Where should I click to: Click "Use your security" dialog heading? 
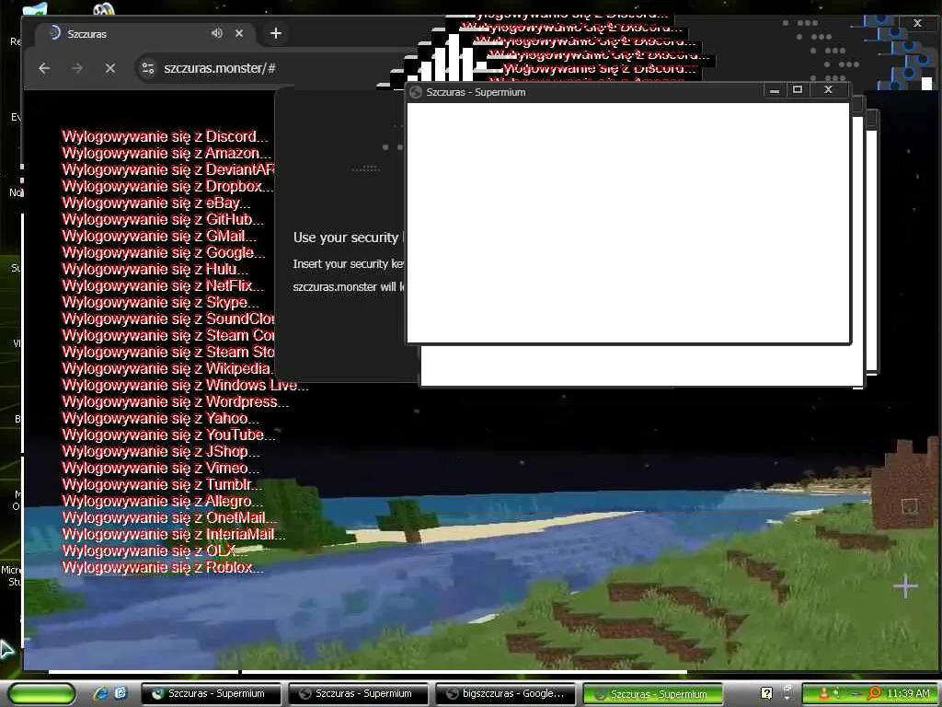click(x=346, y=238)
